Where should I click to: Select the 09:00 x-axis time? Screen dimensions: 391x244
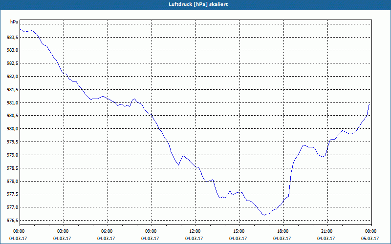[x=152, y=231]
